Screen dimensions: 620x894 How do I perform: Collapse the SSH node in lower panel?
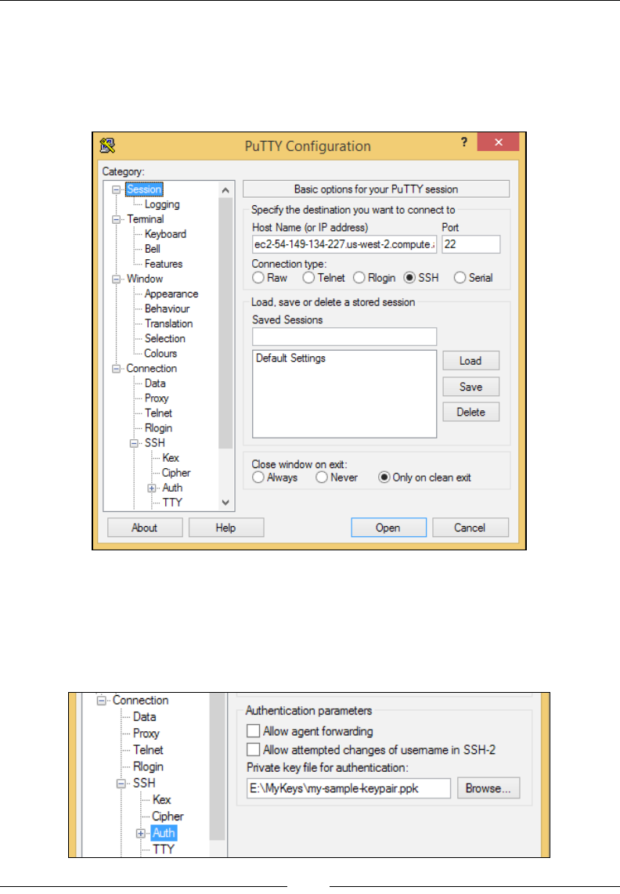(x=121, y=784)
